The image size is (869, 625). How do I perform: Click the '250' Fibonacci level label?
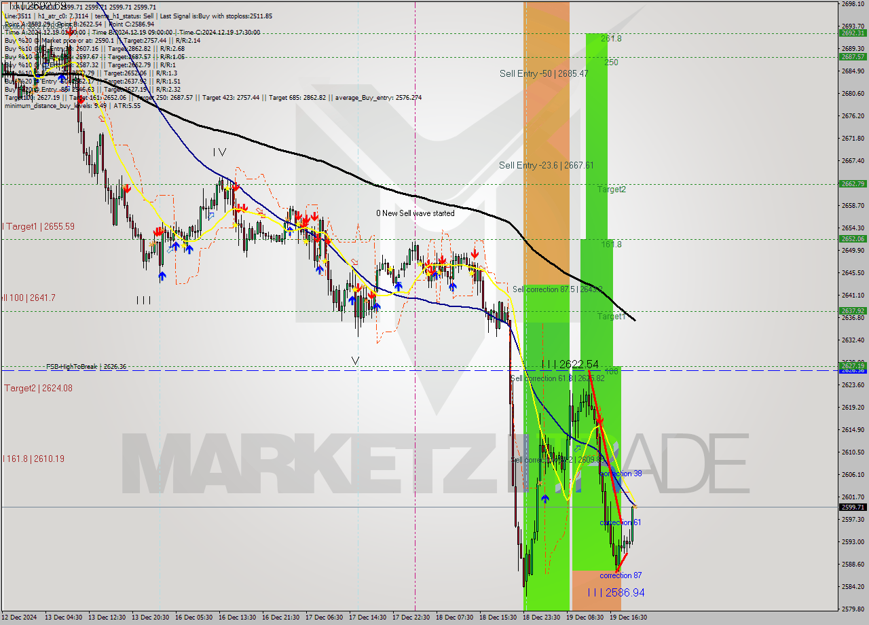pos(611,62)
